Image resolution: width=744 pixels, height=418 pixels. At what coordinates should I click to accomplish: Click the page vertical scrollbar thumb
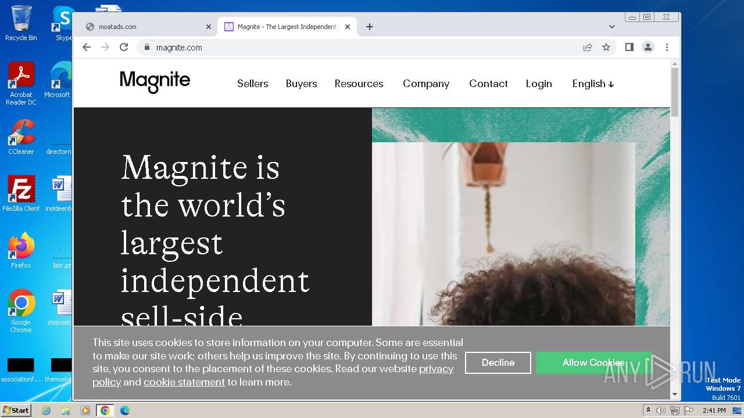pos(675,92)
